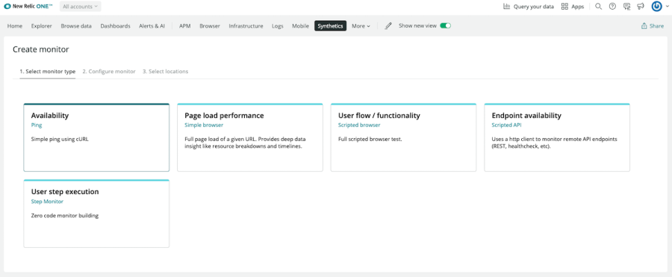Viewport: 672px width, 277px height.
Task: Click the Show new view label
Action: (x=417, y=25)
